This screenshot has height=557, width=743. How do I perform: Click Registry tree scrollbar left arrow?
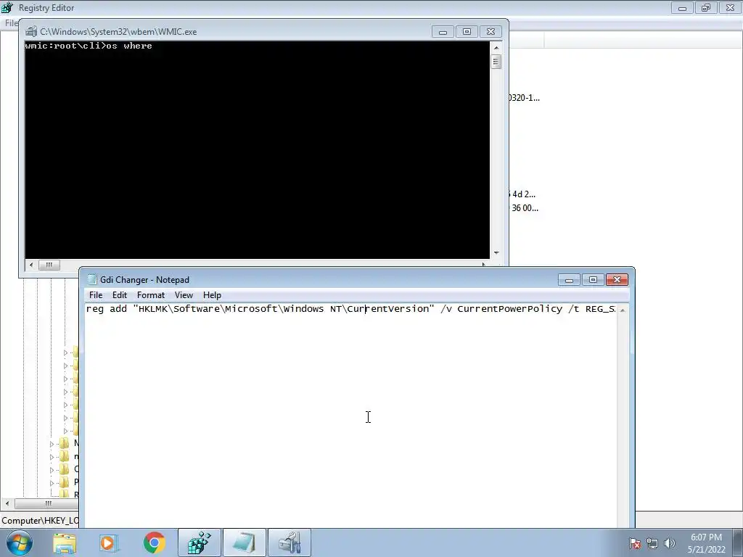(7, 503)
